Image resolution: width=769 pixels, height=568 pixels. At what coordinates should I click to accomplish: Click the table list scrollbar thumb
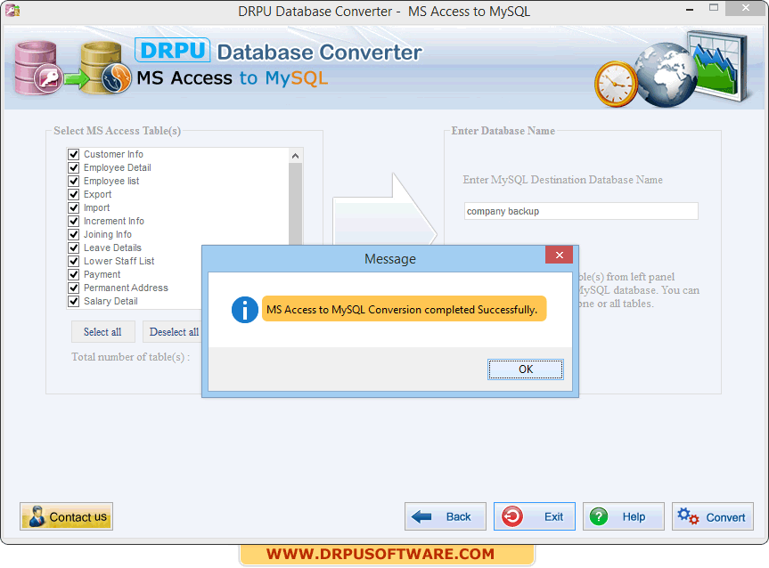(x=295, y=204)
